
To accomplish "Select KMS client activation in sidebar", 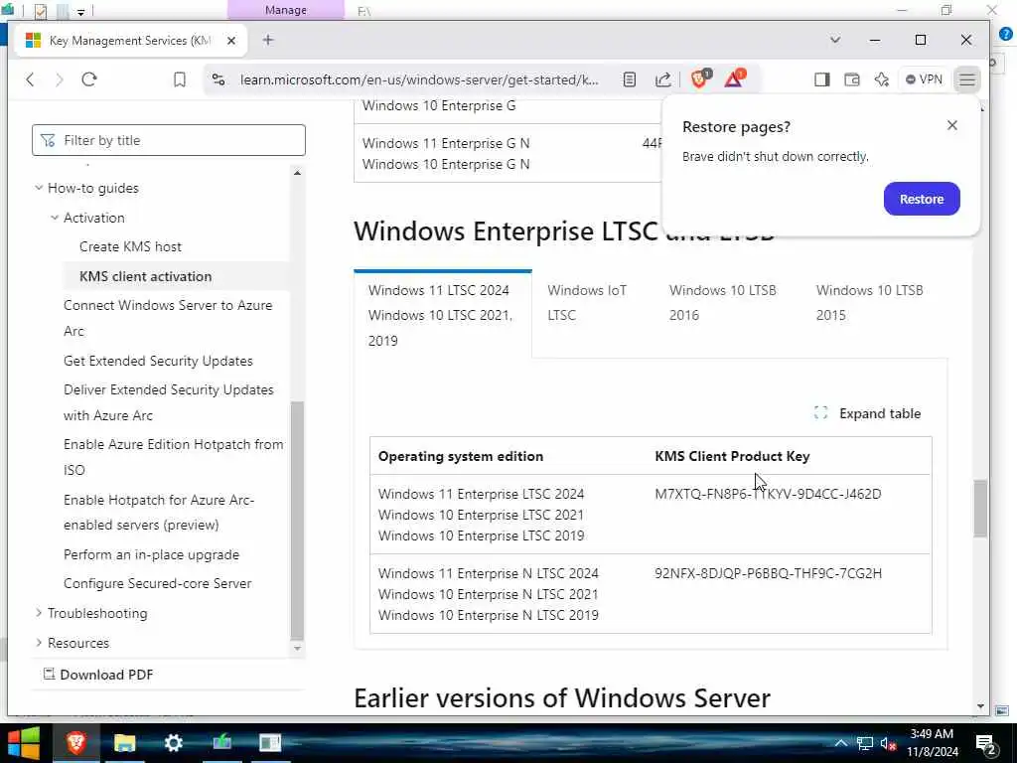I will [145, 276].
